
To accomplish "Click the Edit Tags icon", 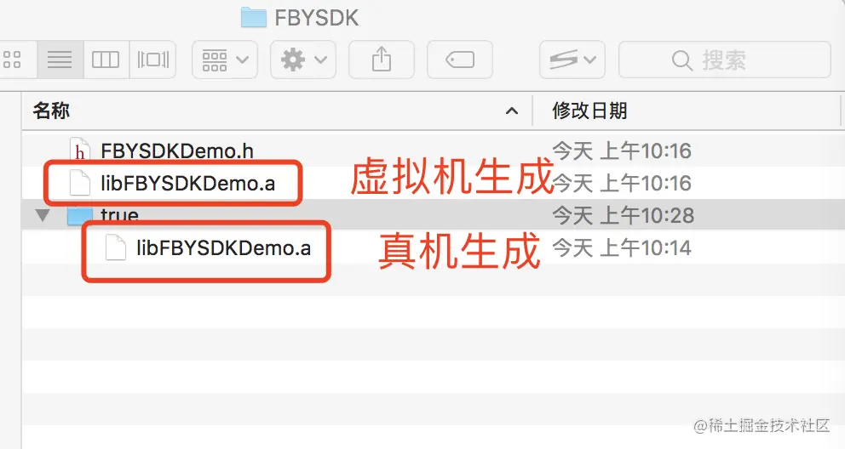I will pyautogui.click(x=460, y=60).
